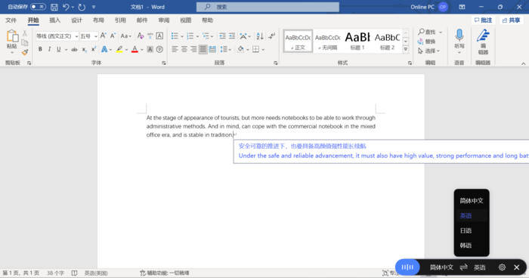Click the Format Painter brush icon
529x278 pixels.
(x=25, y=52)
